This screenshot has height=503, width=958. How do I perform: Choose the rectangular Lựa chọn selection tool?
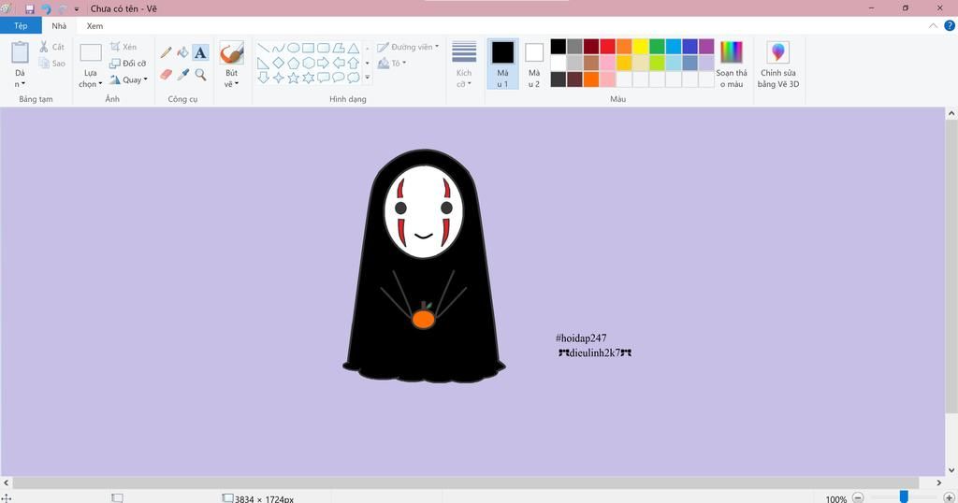[x=91, y=53]
